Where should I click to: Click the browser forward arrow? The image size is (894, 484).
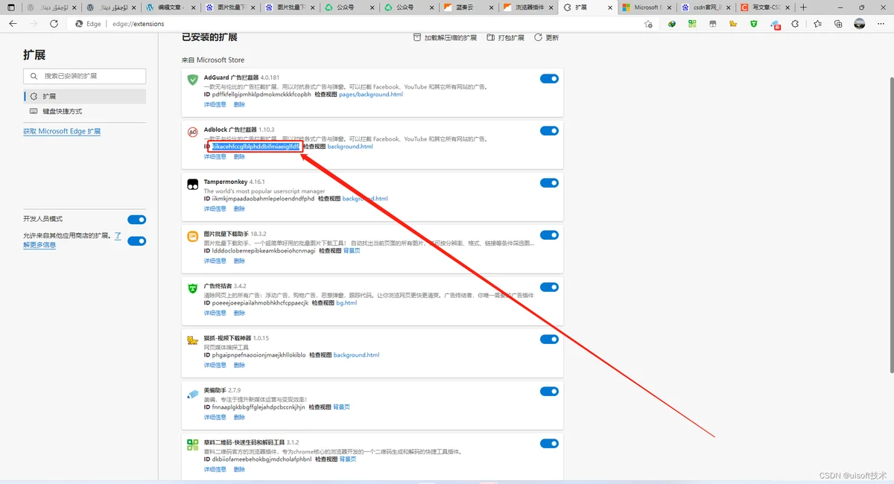[34, 24]
